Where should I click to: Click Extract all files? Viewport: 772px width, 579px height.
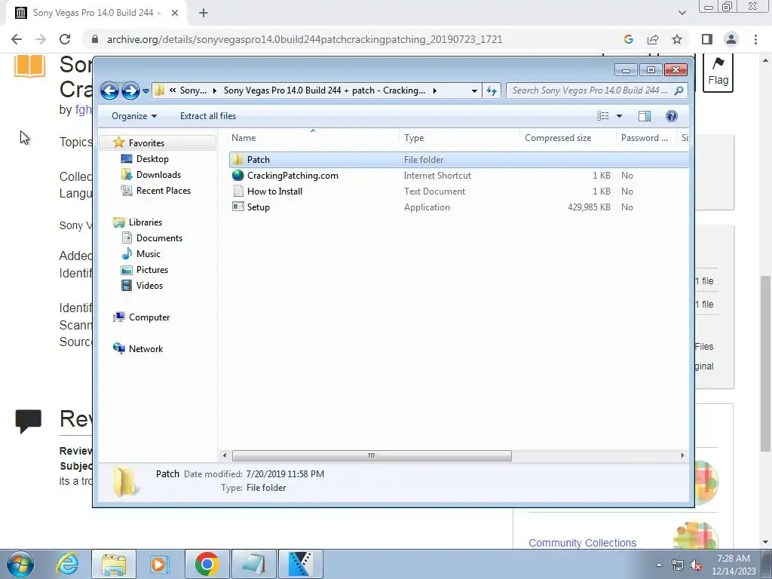(x=208, y=116)
